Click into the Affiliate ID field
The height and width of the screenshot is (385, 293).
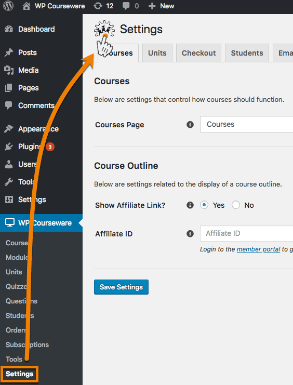click(246, 233)
